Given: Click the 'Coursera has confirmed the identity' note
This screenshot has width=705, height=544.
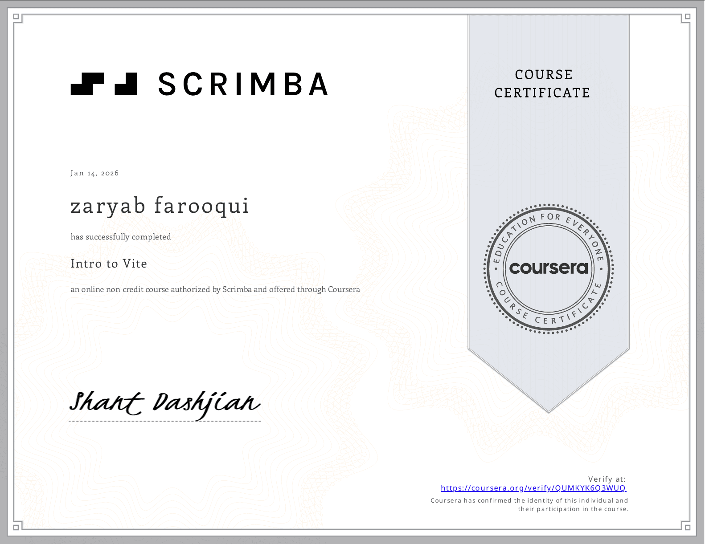Looking at the screenshot, I should [529, 505].
